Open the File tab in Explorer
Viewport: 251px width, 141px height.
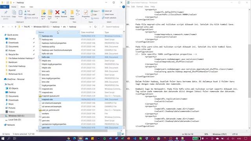tap(5, 7)
